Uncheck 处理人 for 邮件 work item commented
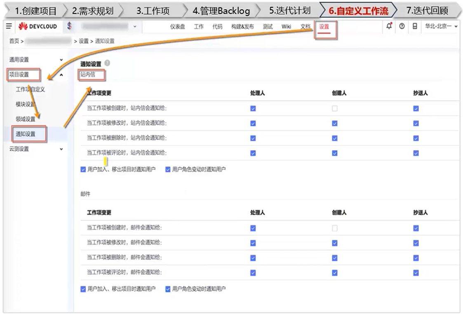Viewport: 463px width, 314px height. (x=253, y=273)
